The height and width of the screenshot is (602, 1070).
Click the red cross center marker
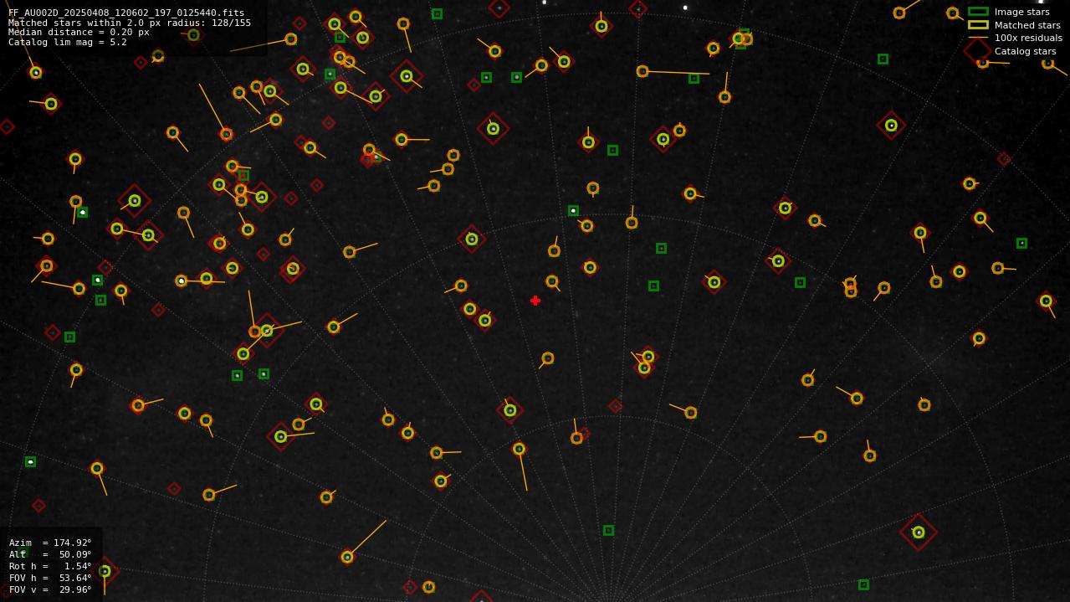point(535,301)
